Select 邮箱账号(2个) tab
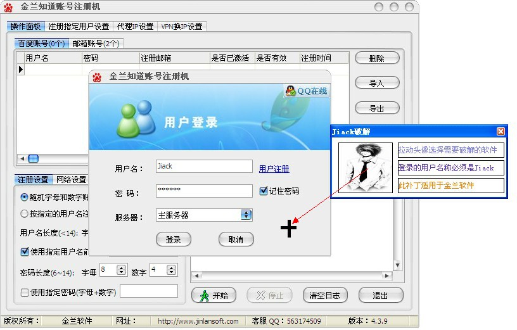Screen dimensions: 517x330 point(96,43)
